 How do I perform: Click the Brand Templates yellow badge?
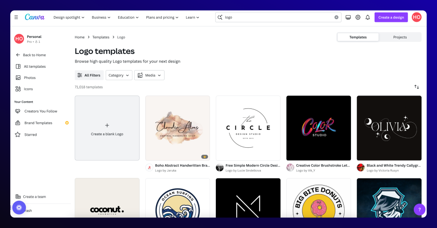pyautogui.click(x=67, y=123)
